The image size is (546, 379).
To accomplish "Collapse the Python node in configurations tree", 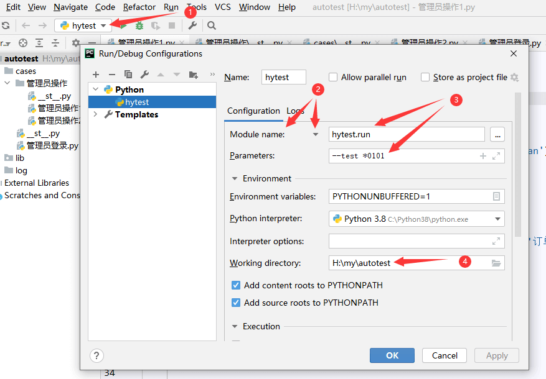I will [x=95, y=89].
